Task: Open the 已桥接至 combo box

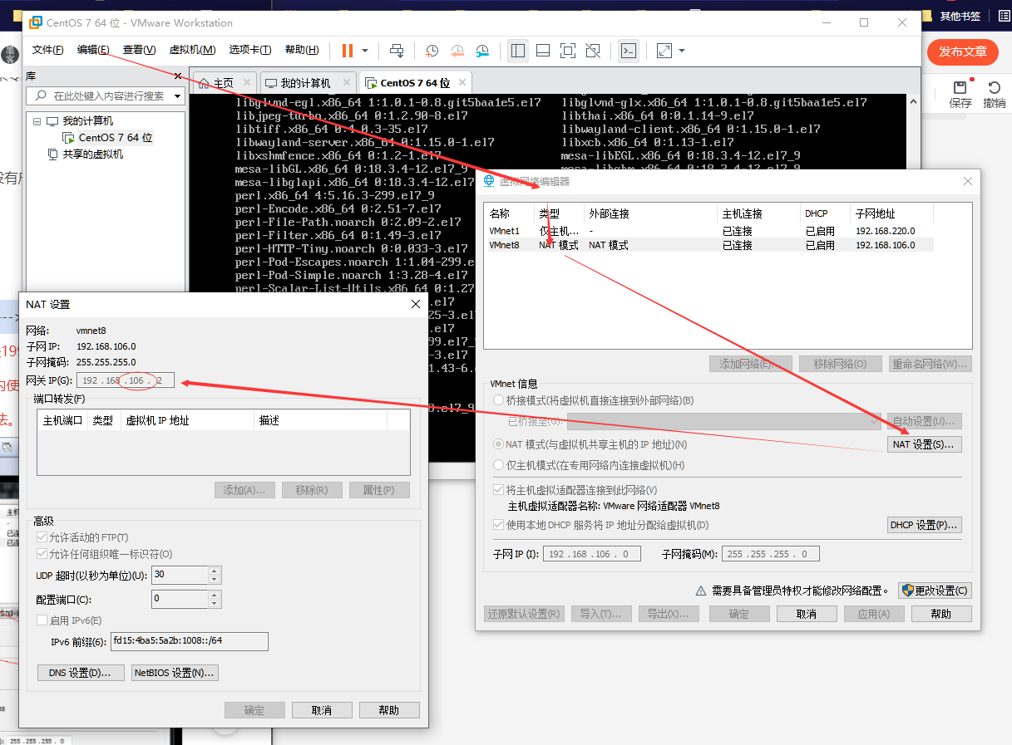Action: pyautogui.click(x=723, y=422)
